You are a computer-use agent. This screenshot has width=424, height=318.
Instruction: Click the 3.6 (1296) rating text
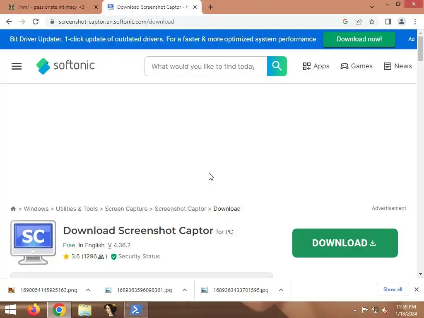point(89,256)
